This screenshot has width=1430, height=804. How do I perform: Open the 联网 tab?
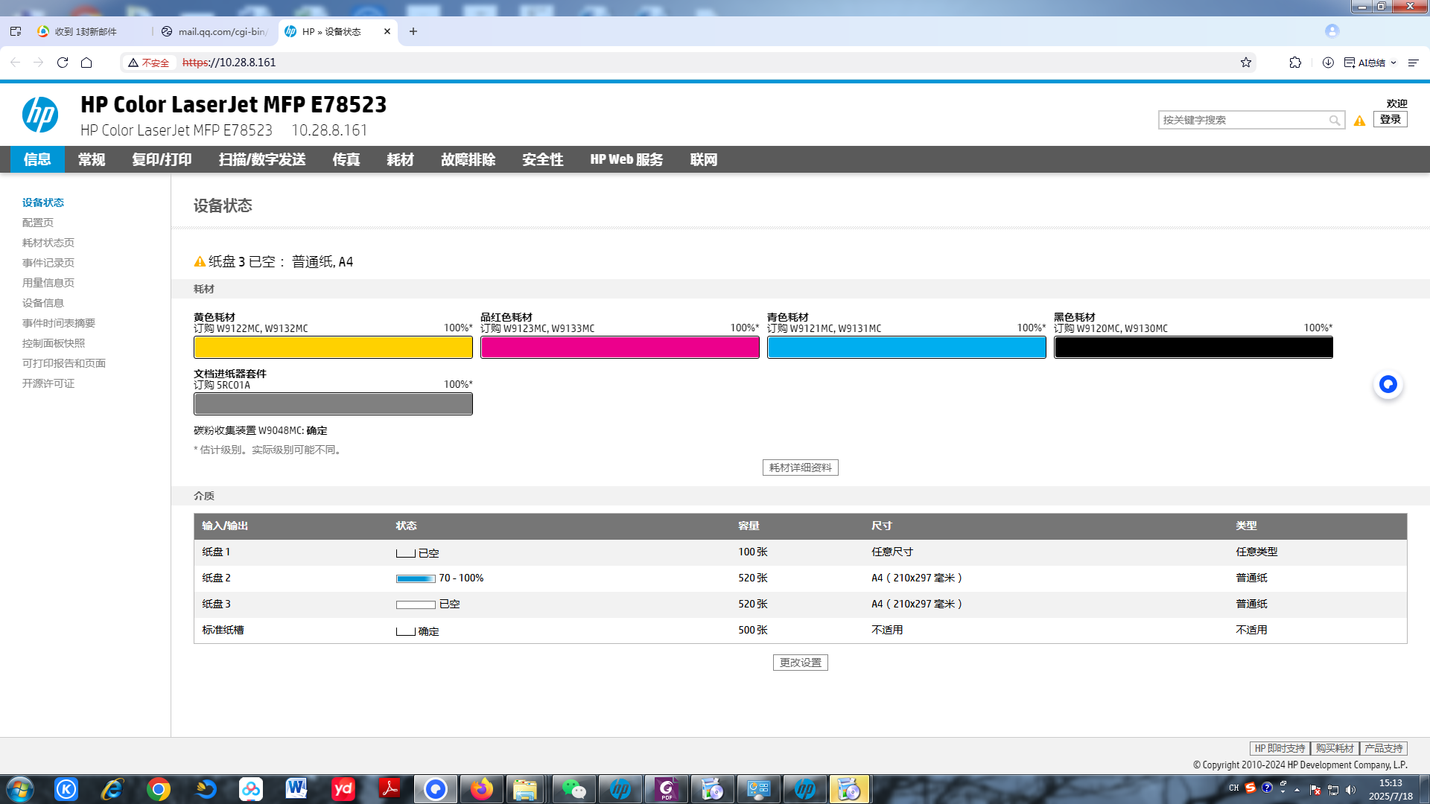pos(703,159)
